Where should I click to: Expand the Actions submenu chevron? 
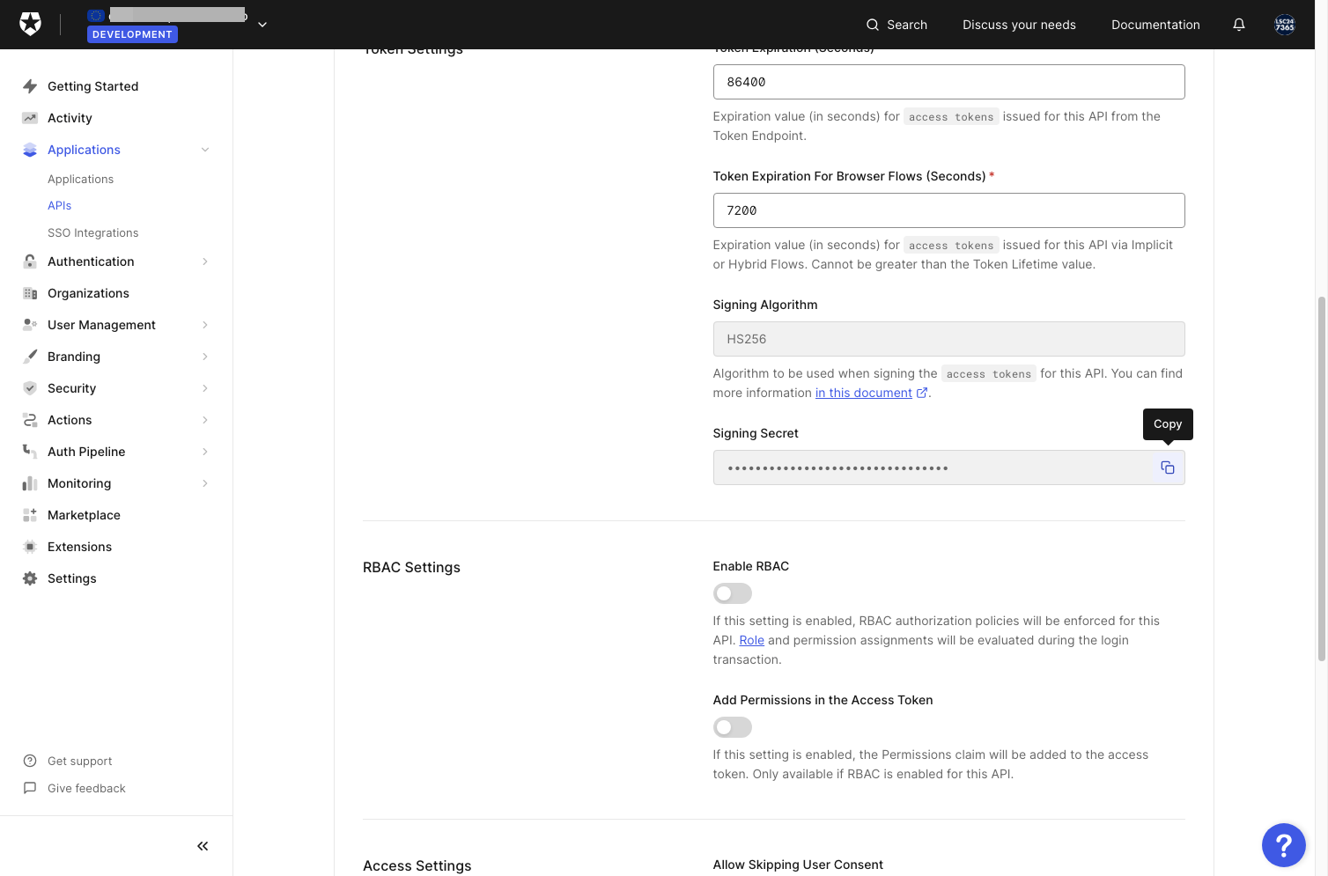205,420
